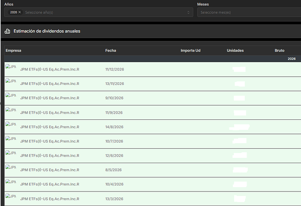Click the bar chart icon beside Estimación title
The height and width of the screenshot is (206, 301).
7,31
